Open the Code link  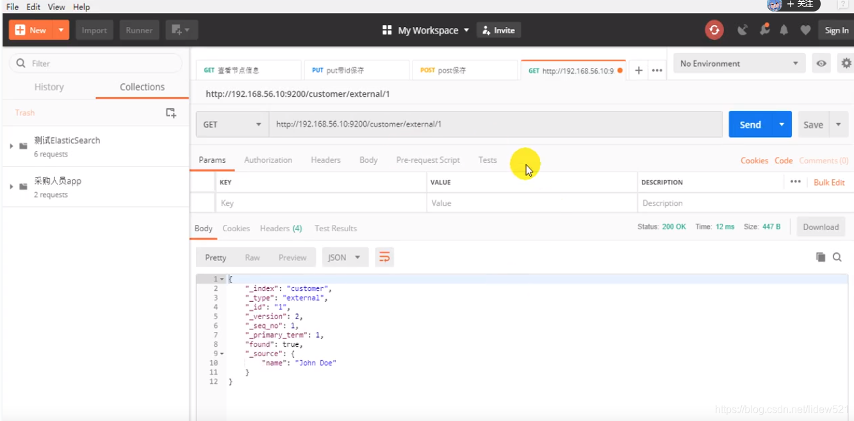point(784,161)
